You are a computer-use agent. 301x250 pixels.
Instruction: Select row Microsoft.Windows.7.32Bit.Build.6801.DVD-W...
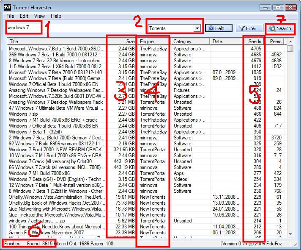(x=146, y=96)
